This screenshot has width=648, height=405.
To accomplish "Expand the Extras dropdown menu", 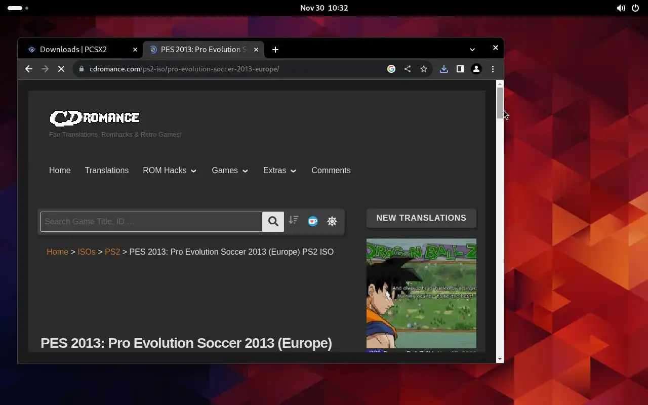I will click(x=279, y=170).
